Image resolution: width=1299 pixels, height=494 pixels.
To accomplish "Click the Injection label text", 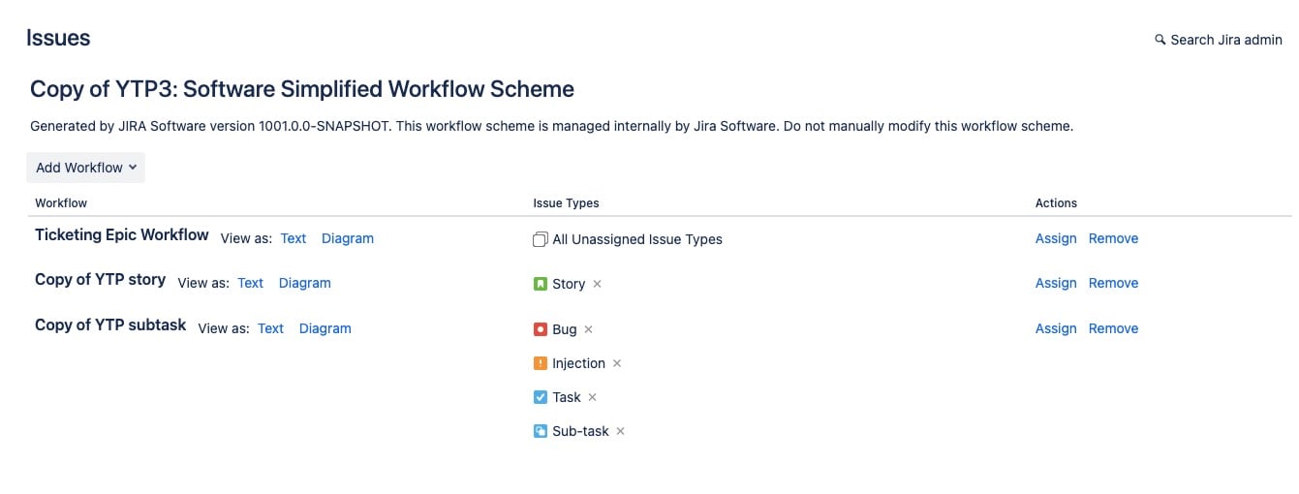I will tap(579, 363).
